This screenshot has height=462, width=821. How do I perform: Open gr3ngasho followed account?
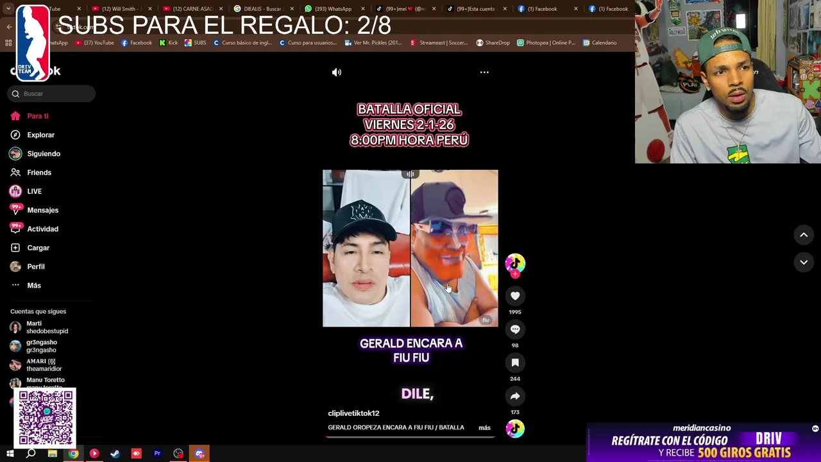[41, 346]
